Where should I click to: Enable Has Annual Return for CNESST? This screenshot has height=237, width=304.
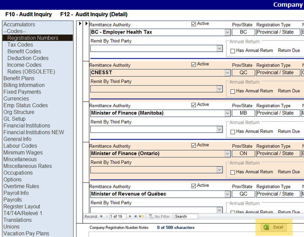pyautogui.click(x=233, y=91)
